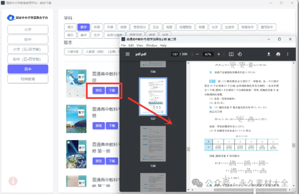Image resolution: width=299 pixels, height=194 pixels.
Task: Choose the 体育与健康 subject tag
Action: pyautogui.click(x=114, y=35)
